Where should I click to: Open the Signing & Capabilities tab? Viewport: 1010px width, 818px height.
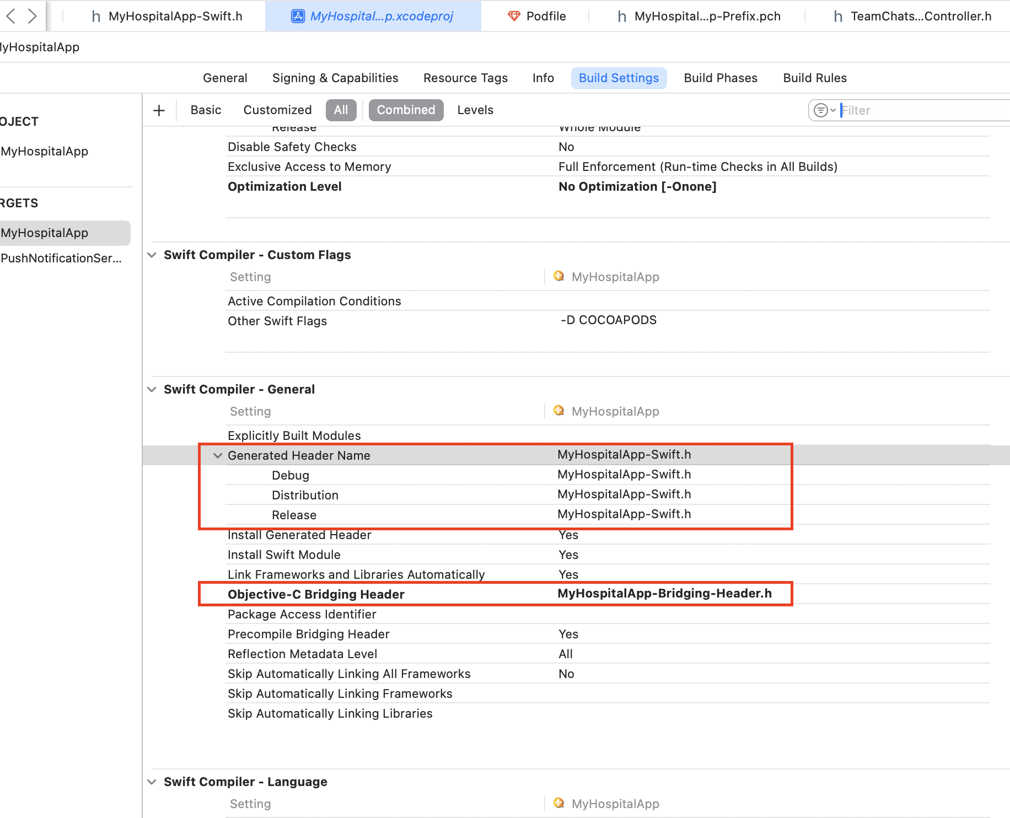click(335, 78)
